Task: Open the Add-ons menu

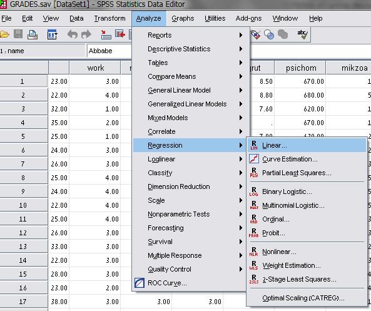Action: (248, 19)
